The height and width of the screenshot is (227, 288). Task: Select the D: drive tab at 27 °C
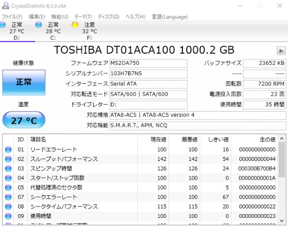[17, 31]
